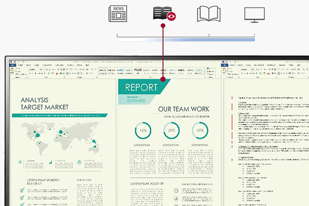Click Save icon in left Word title bar
Image resolution: width=309 pixels, height=206 pixels.
click(x=15, y=62)
